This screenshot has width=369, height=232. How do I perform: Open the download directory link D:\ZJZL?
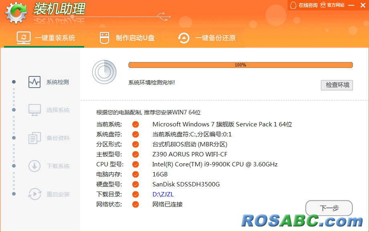[163, 194]
